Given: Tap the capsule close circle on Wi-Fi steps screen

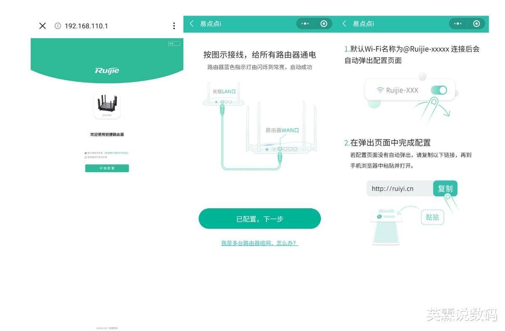Looking at the screenshot, I should pos(476,24).
